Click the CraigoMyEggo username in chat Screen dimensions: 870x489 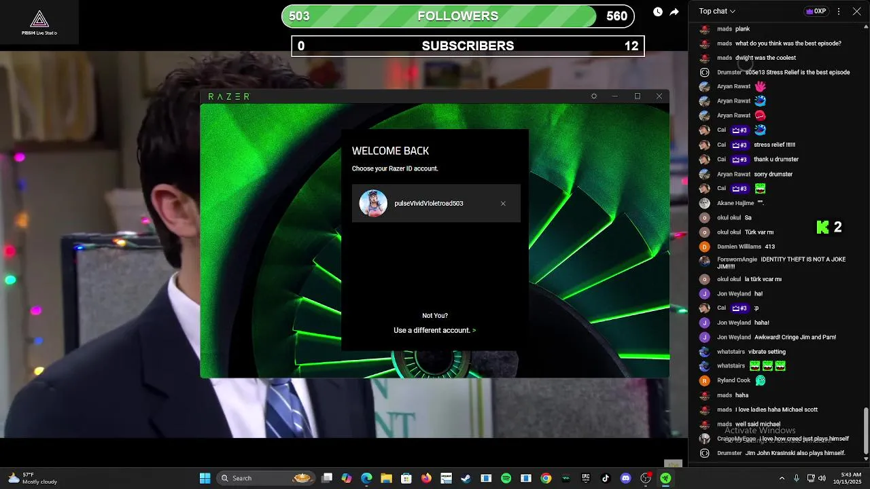coord(736,439)
